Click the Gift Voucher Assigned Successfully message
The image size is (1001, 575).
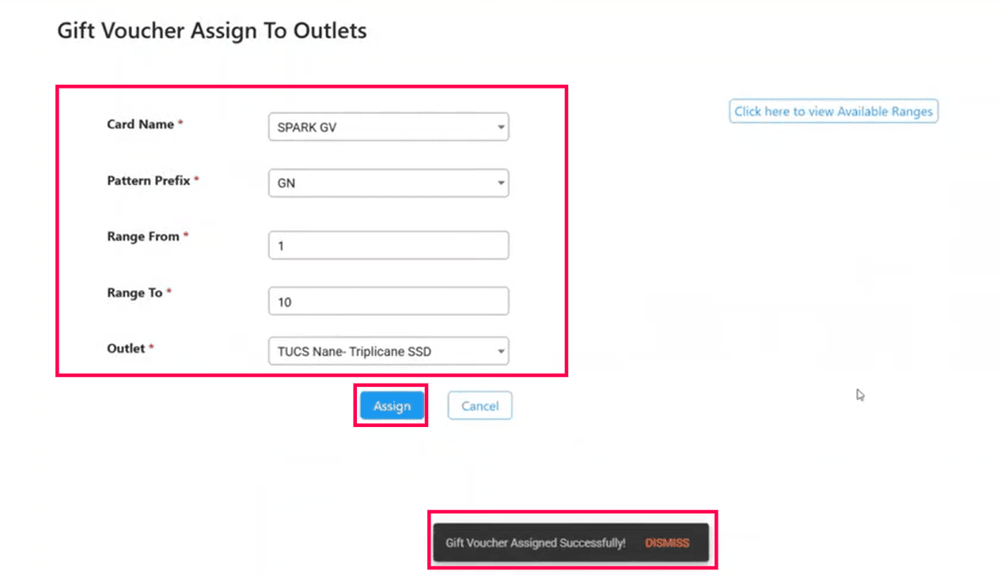pyautogui.click(x=535, y=543)
